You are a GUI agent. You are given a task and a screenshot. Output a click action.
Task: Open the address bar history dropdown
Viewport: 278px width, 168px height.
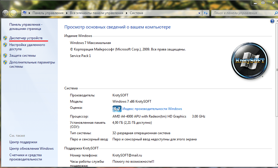tap(199, 13)
